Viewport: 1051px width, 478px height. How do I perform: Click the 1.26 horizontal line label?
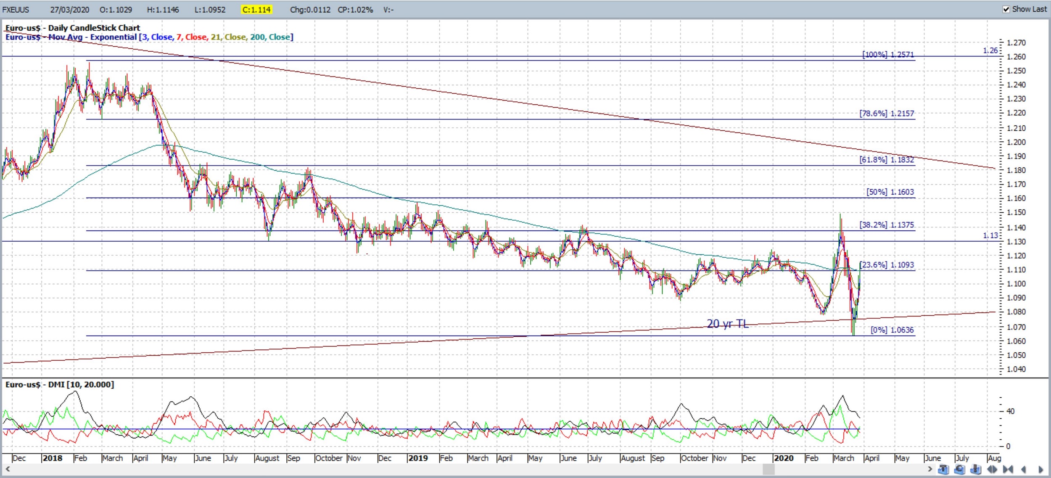(x=990, y=50)
